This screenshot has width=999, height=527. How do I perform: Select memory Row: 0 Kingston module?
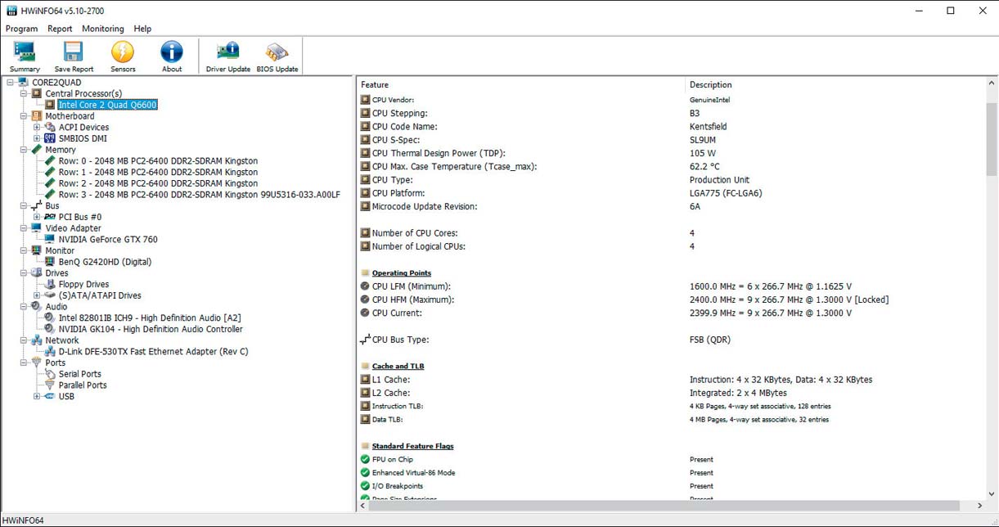pyautogui.click(x=158, y=161)
